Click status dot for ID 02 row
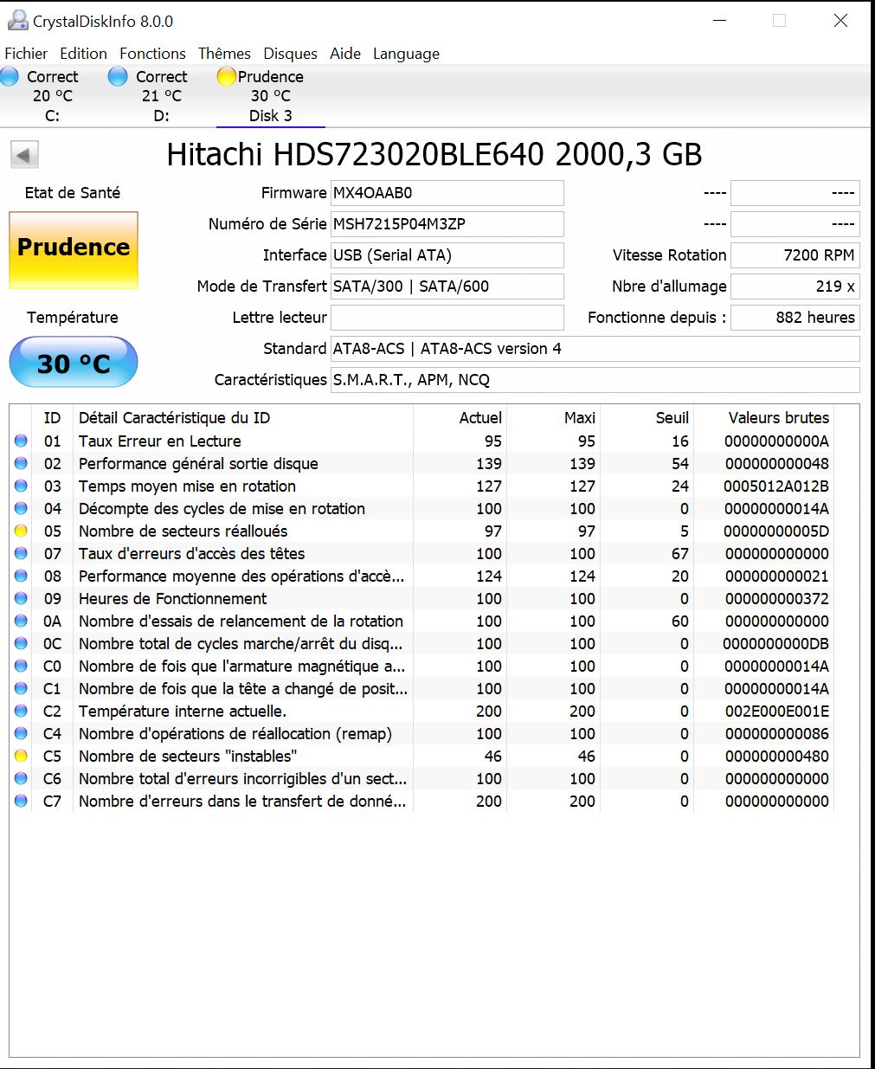 (21, 463)
